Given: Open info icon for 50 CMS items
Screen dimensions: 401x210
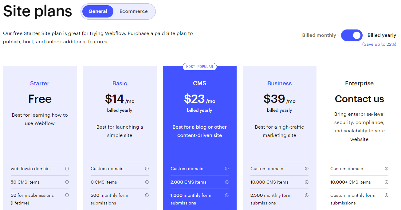Looking at the screenshot, I should click(67, 182).
